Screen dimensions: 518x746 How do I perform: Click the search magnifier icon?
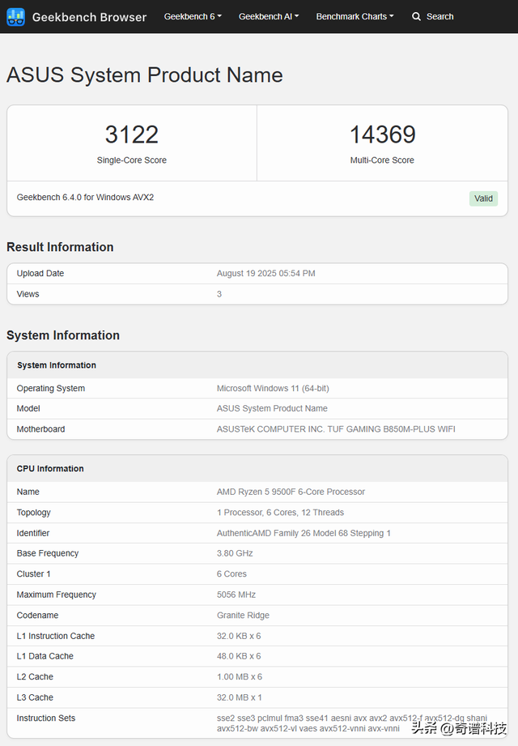pyautogui.click(x=416, y=17)
